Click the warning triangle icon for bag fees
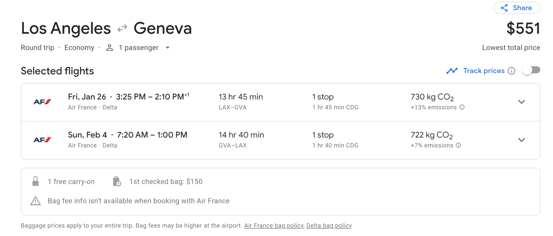 tap(36, 201)
